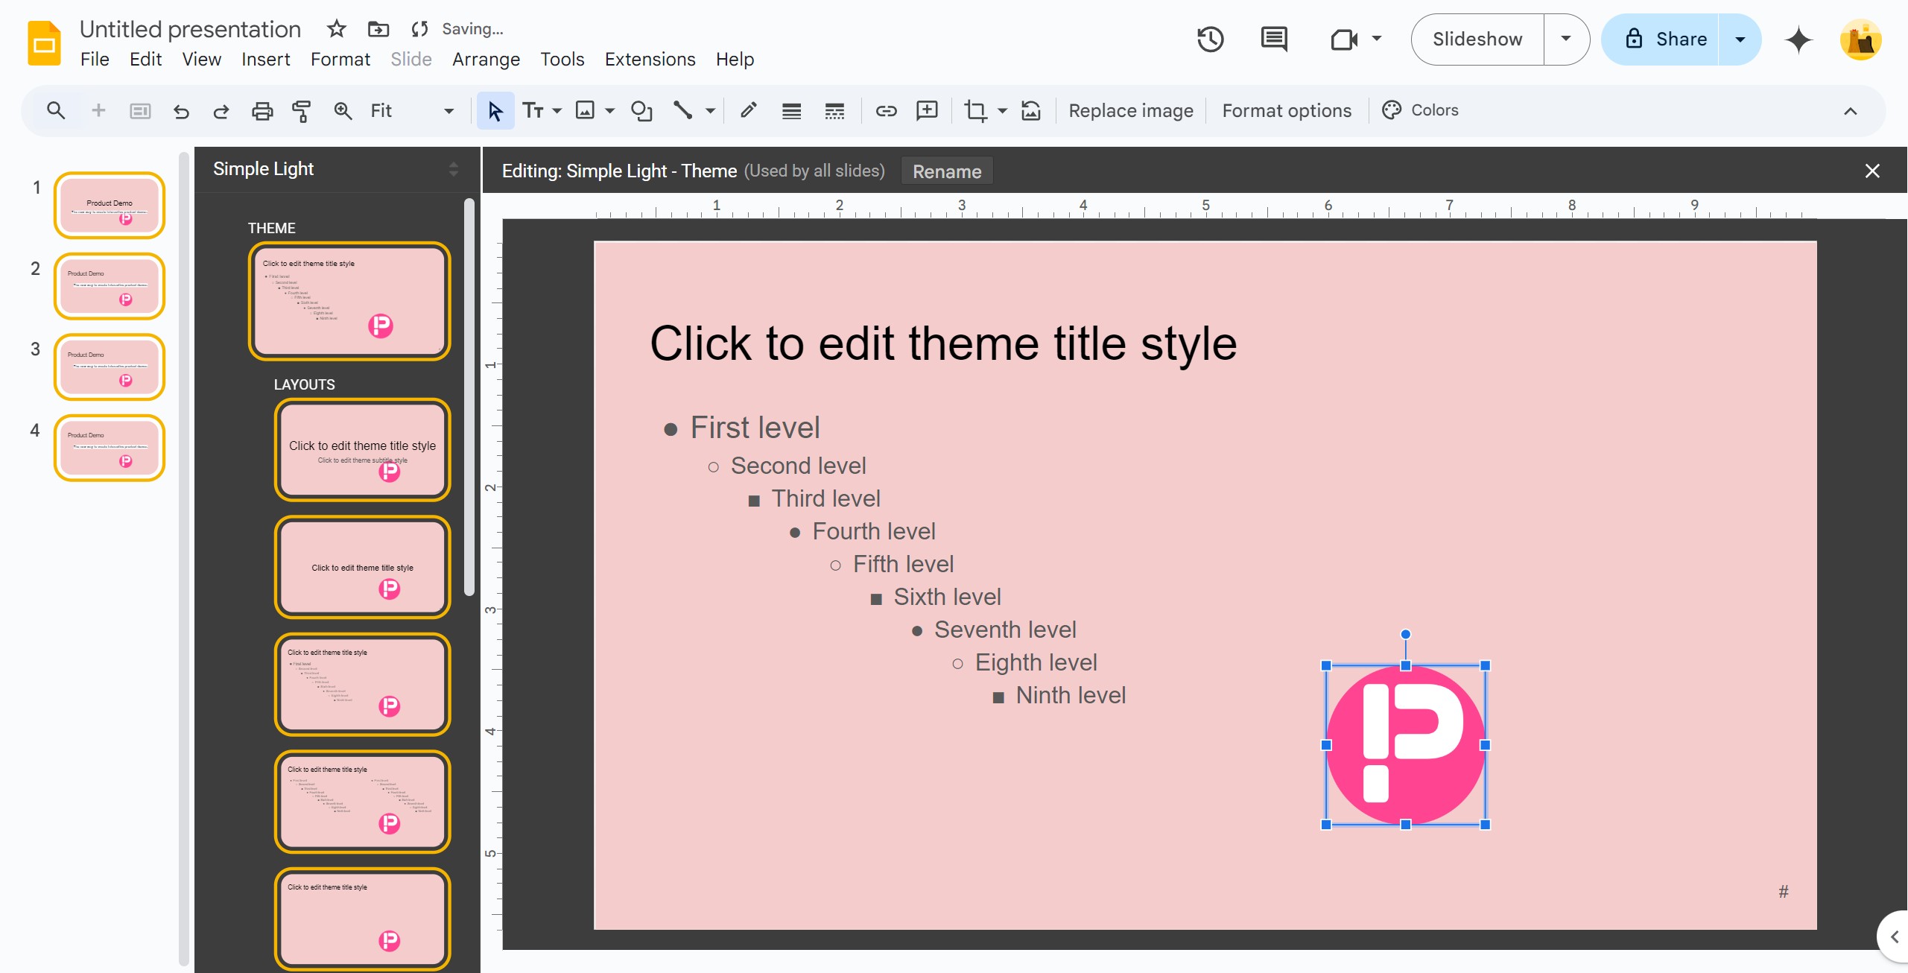Select the line tool
Image resolution: width=1908 pixels, height=973 pixels.
pos(682,111)
